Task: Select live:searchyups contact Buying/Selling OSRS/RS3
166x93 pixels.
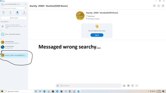Action: point(14,42)
